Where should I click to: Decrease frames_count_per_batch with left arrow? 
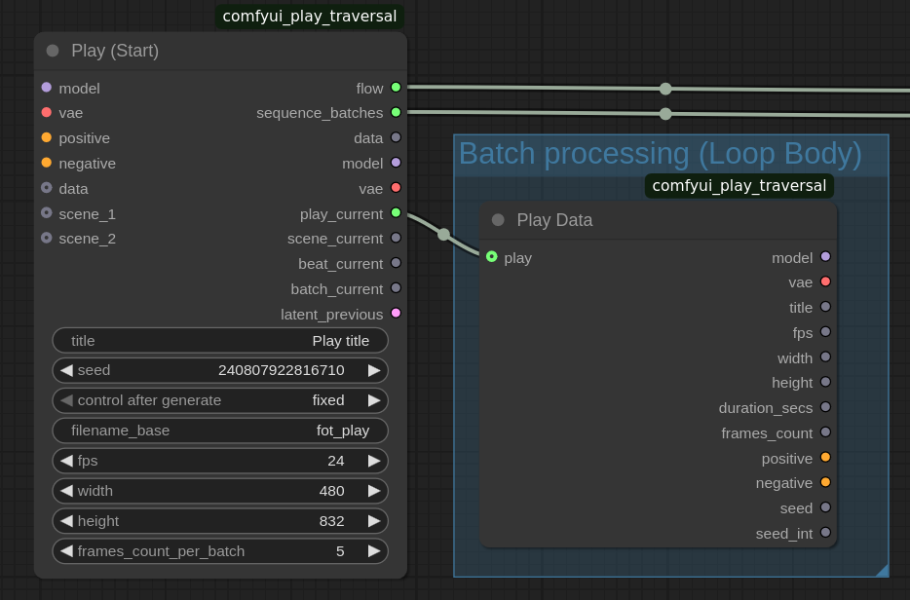[x=67, y=551]
